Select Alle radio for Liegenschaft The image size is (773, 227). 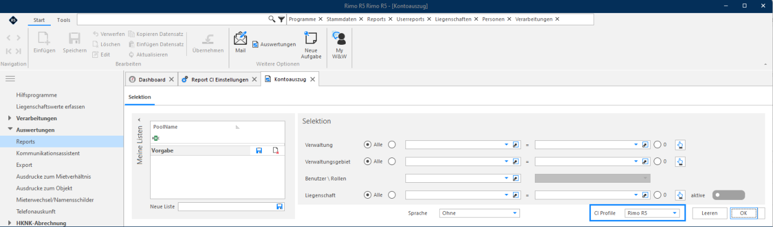tap(368, 195)
